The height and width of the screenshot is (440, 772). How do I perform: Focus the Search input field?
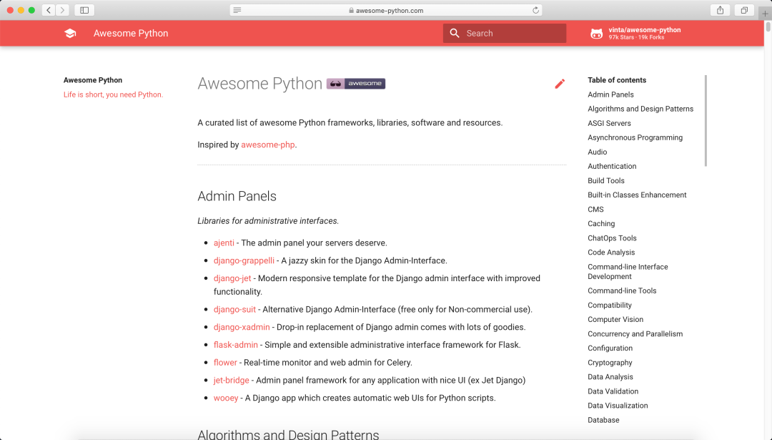point(505,33)
